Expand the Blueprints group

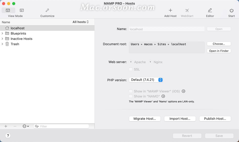[2, 33]
